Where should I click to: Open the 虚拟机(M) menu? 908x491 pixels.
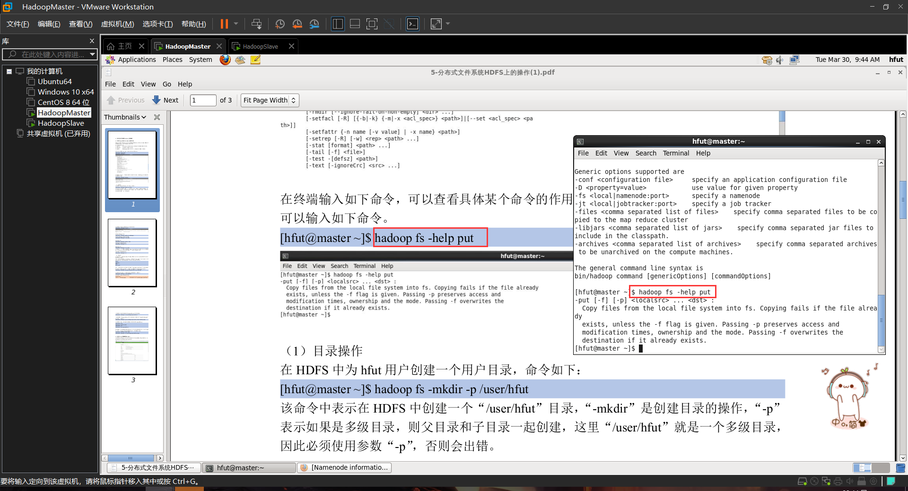[117, 24]
